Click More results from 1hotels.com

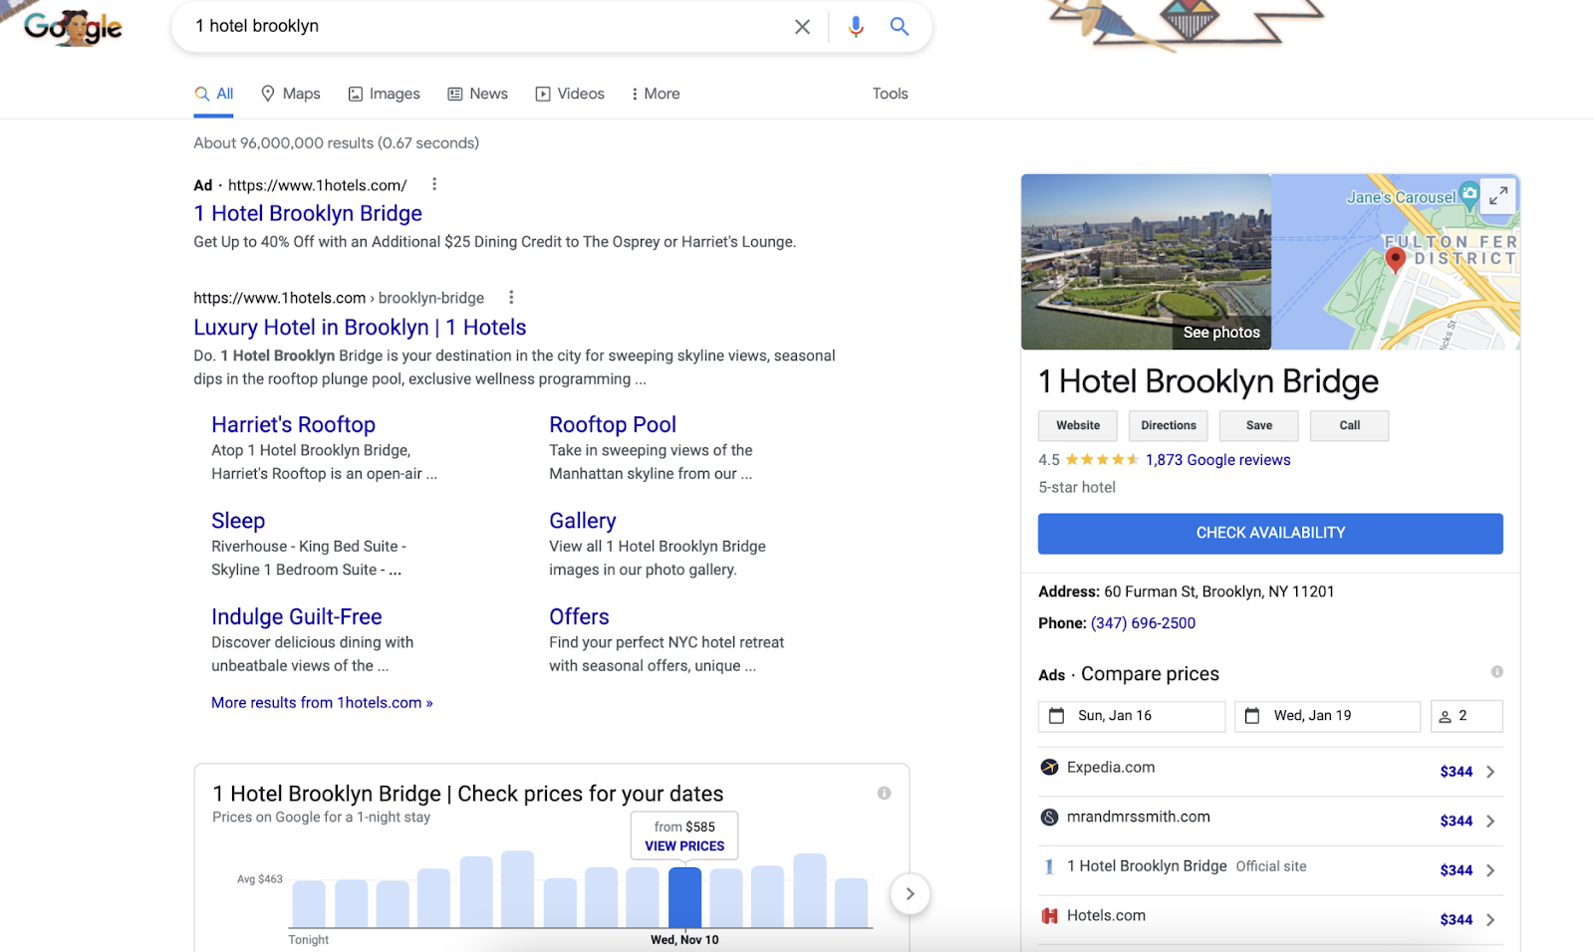[322, 703]
